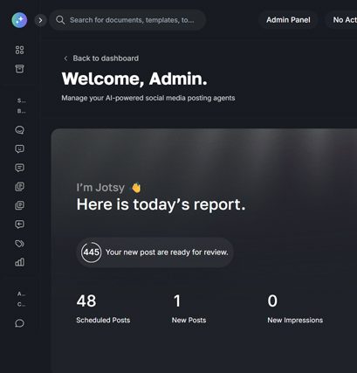The image size is (357, 373).
Task: Focus the Search for documents, templates field
Action: (x=127, y=20)
